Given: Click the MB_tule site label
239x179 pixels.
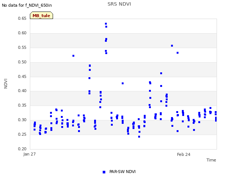Looking at the screenshot, I should pyautogui.click(x=41, y=15).
